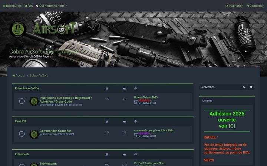Open the Raccourcis quick links menu
The image size is (267, 166).
[x=12, y=6]
